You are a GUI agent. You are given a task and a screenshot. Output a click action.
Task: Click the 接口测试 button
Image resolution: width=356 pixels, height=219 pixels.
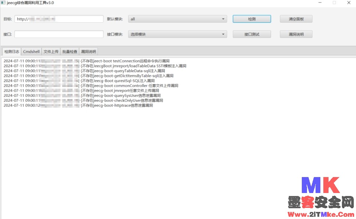(x=252, y=34)
